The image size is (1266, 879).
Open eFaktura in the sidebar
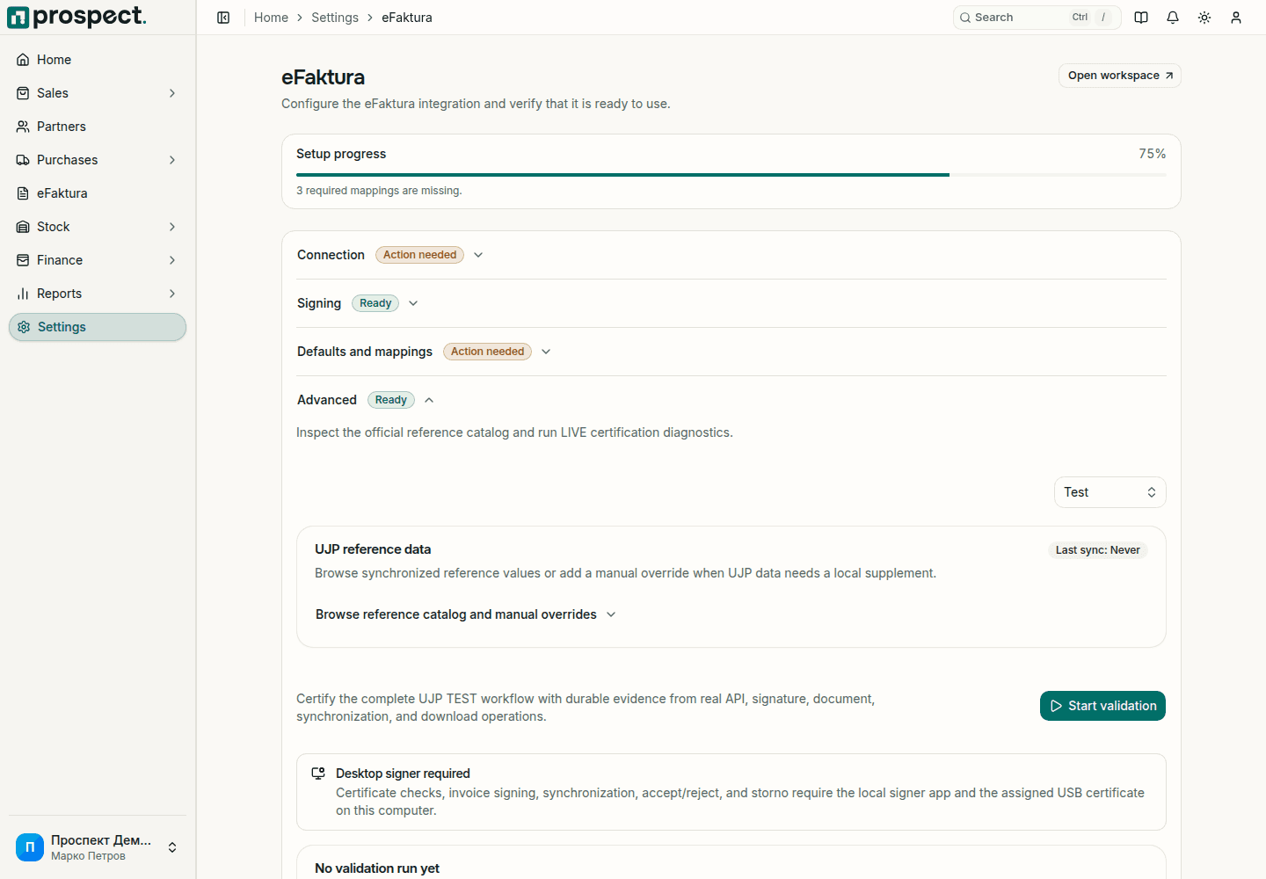pos(98,193)
